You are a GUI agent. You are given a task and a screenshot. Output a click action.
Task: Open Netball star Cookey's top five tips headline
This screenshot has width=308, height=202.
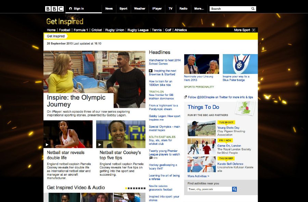coord(120,155)
